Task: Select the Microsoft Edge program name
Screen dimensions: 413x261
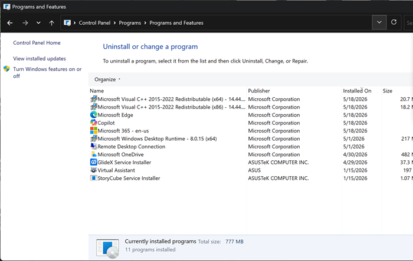Action: click(116, 115)
